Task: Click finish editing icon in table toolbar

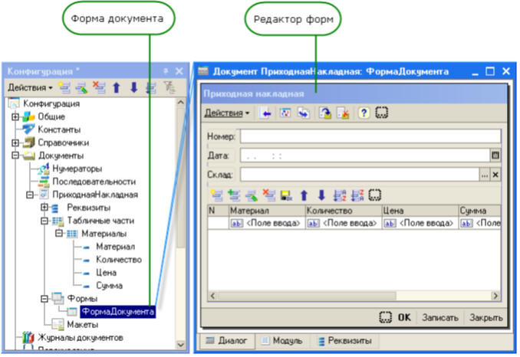Action: pyautogui.click(x=286, y=195)
